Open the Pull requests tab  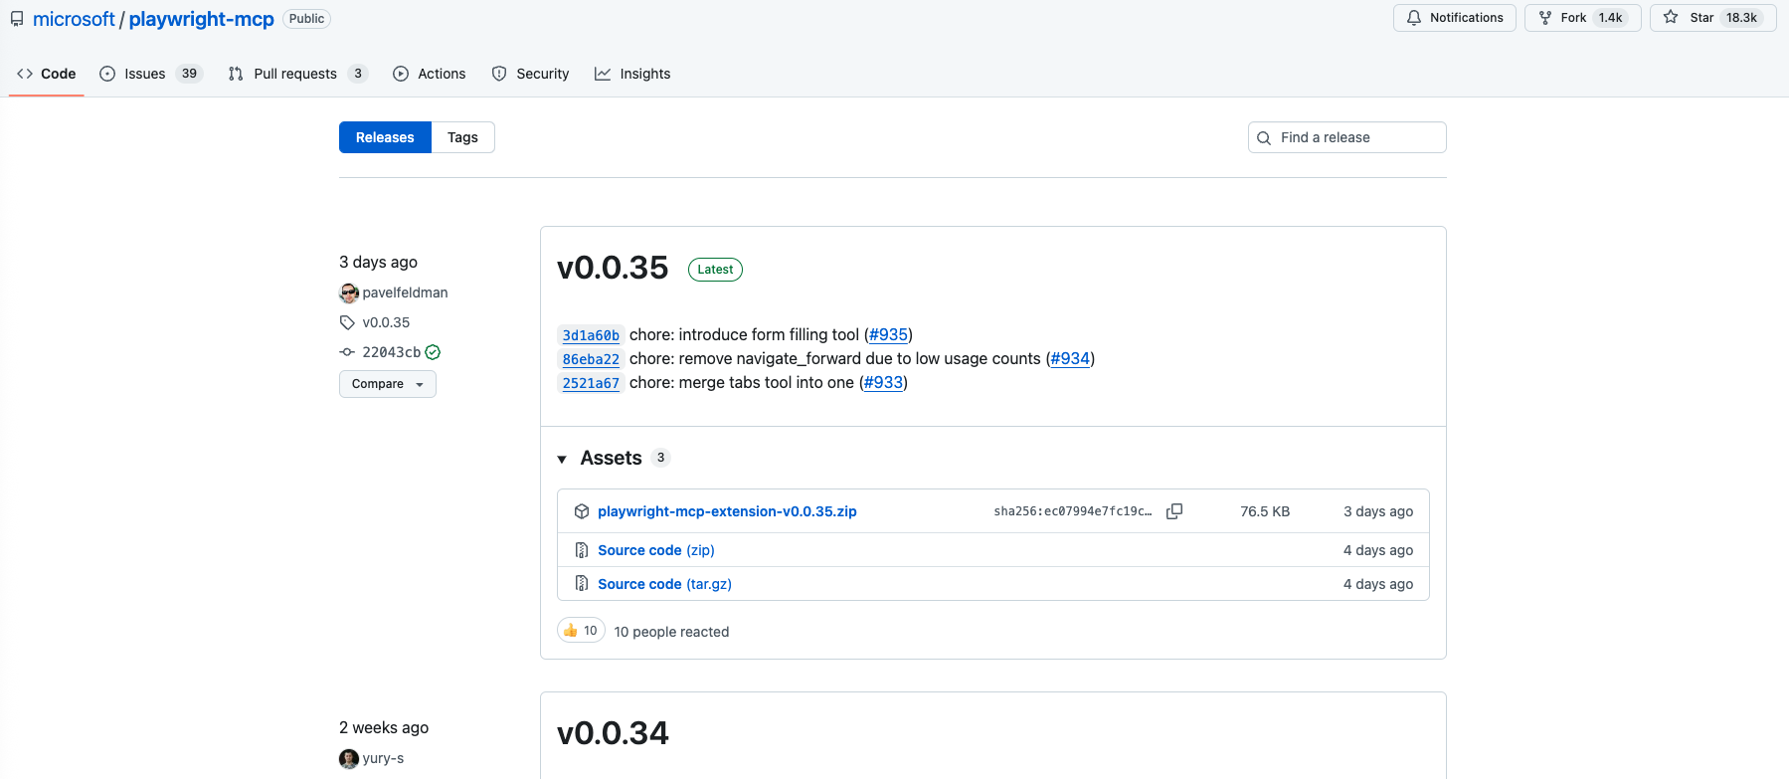(297, 74)
